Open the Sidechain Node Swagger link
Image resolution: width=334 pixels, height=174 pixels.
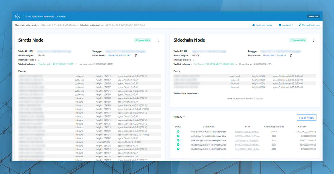pos(281,51)
